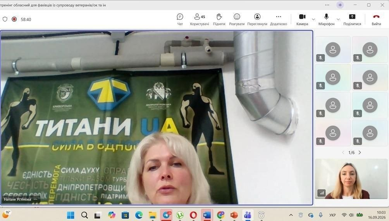Click the profile avatar in title bar
The image size is (389, 221).
[340, 5]
